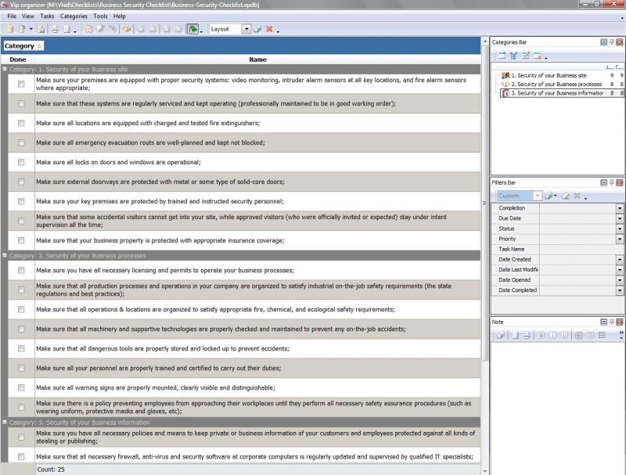Click the red X delete layout icon

(x=269, y=29)
